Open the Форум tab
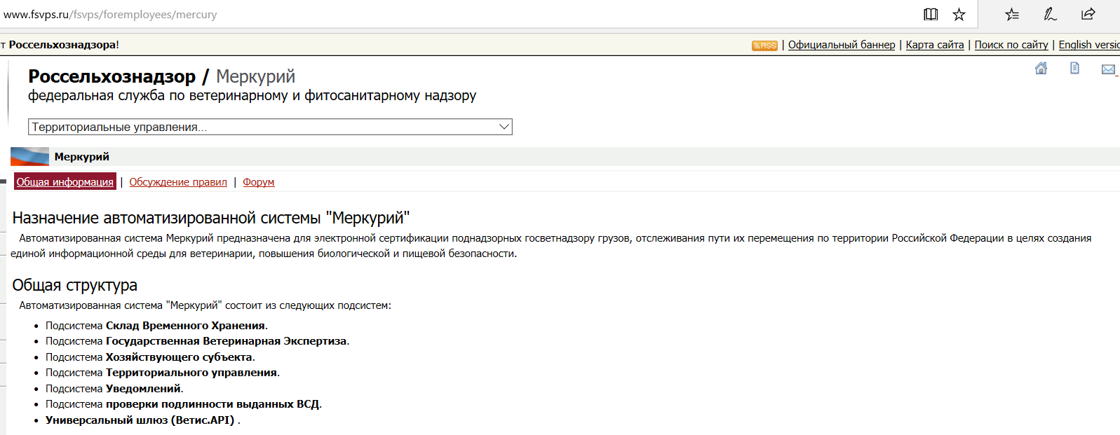The height and width of the screenshot is (435, 1120). click(259, 182)
